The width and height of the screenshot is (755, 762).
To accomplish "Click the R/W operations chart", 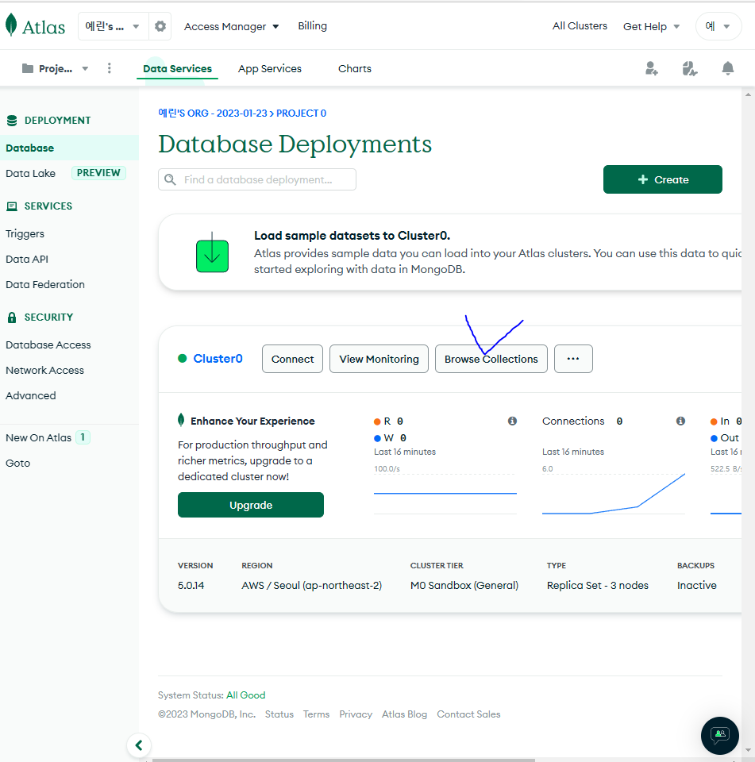I will pyautogui.click(x=445, y=493).
